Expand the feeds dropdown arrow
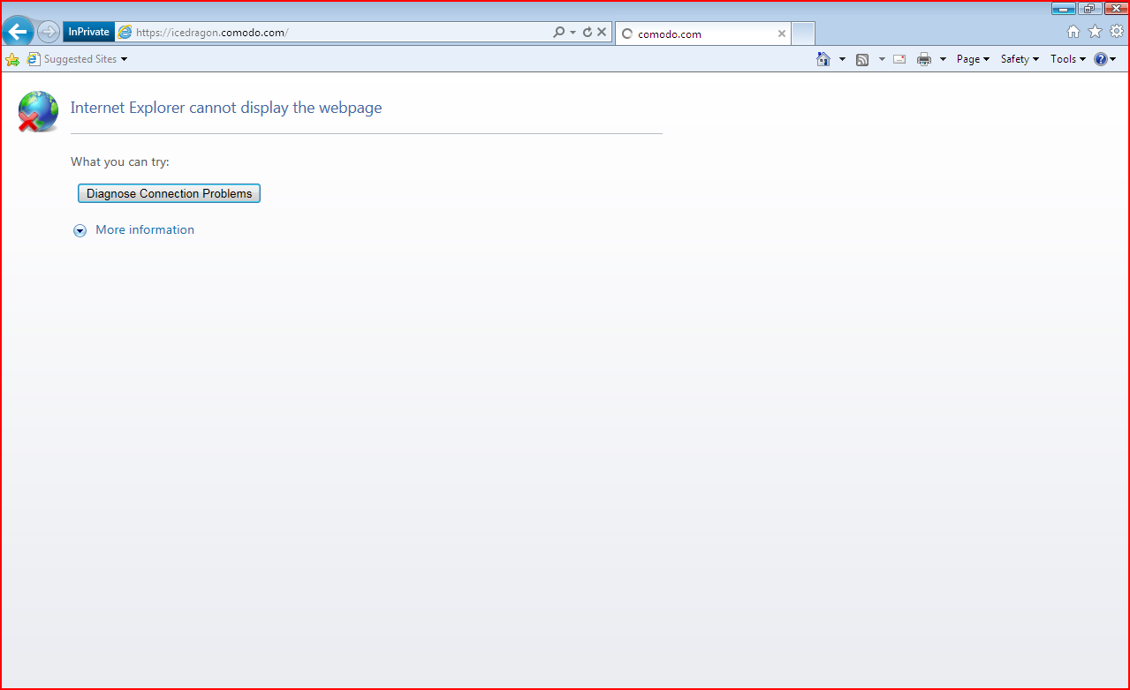The width and height of the screenshot is (1130, 690). tap(881, 59)
